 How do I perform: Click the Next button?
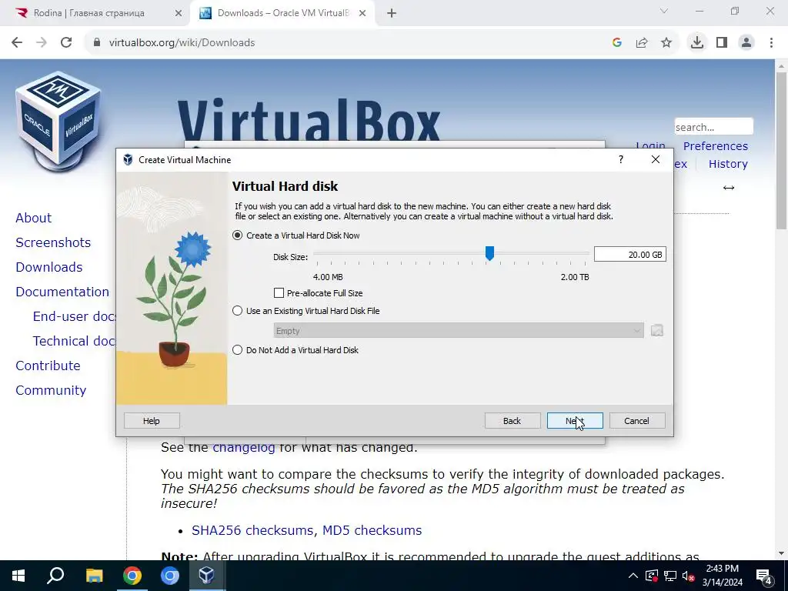coord(575,421)
